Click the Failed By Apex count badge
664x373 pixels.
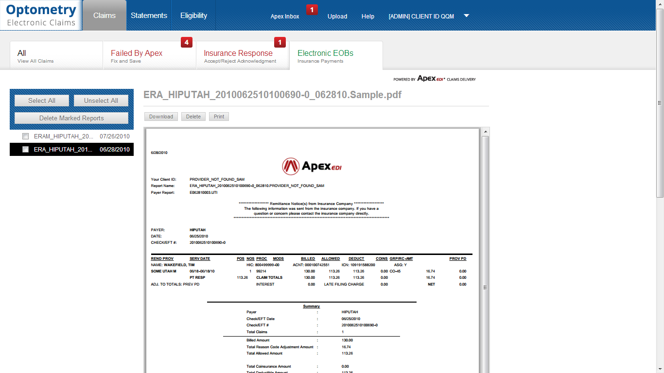(187, 42)
